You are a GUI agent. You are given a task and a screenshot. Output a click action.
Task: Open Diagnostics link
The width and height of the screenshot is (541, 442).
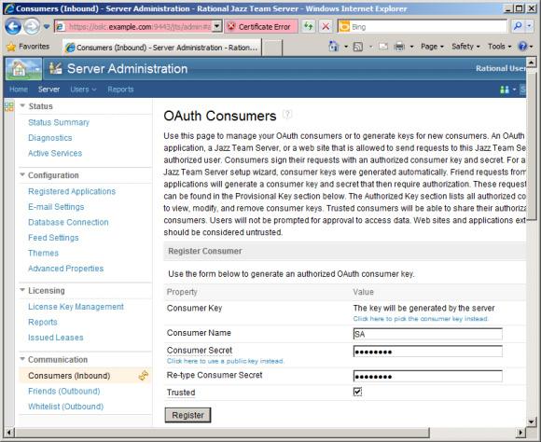50,138
